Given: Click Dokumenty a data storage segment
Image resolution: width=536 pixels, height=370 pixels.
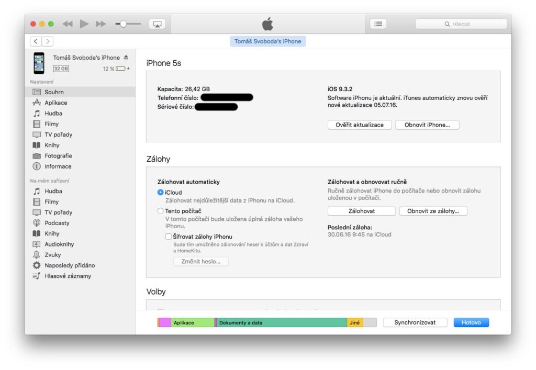Looking at the screenshot, I should 282,322.
